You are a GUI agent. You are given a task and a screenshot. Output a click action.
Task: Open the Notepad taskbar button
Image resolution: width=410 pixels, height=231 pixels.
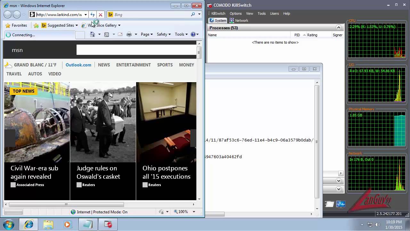[88, 225]
